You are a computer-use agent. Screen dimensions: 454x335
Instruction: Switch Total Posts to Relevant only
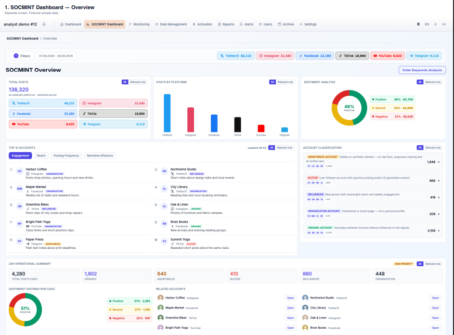138,82
